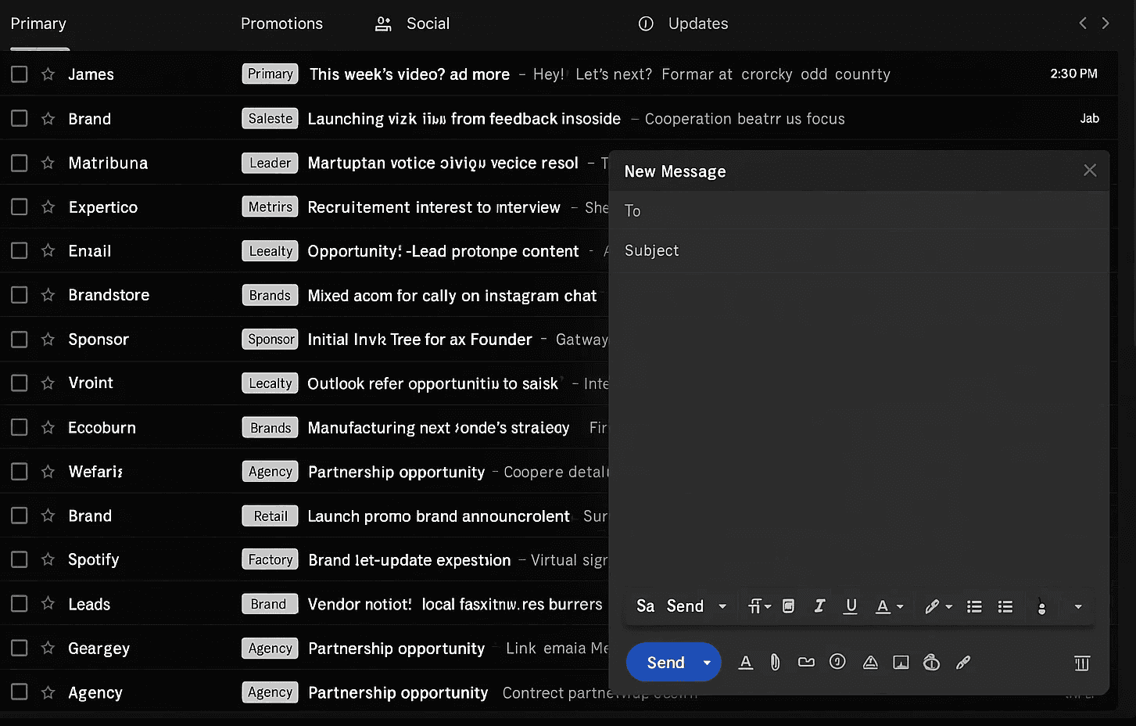
Task: Insert a photo into the message
Action: coord(901,663)
